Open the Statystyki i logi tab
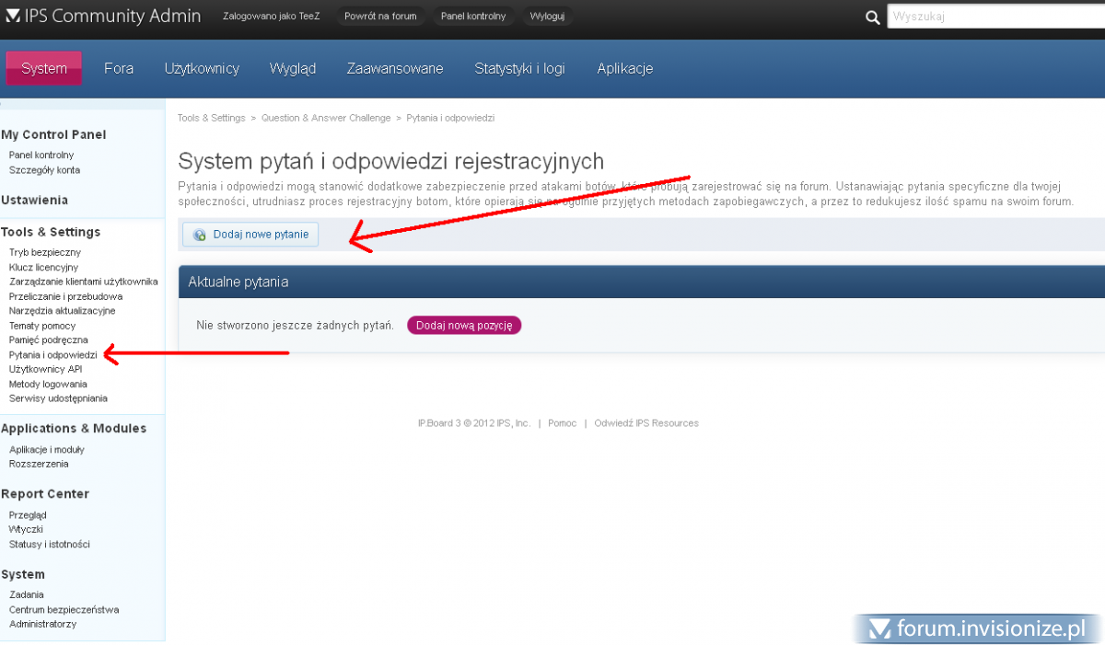 click(519, 68)
